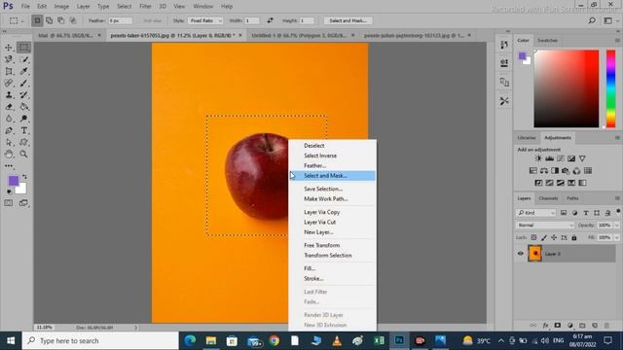Hide Layer 3 visibility eye

tap(521, 254)
